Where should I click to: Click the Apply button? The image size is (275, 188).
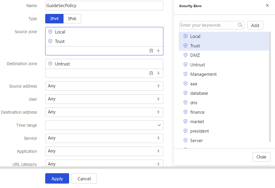point(57,179)
